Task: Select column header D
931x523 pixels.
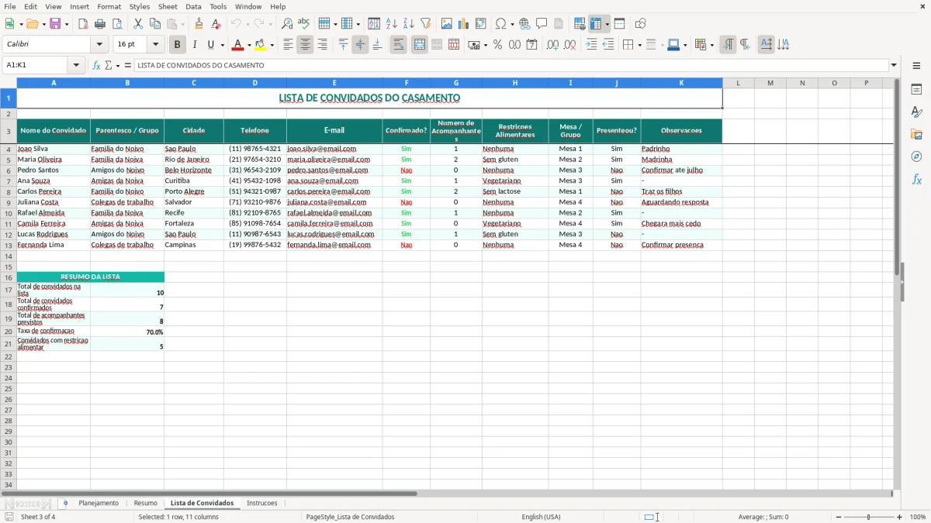Action: tap(254, 83)
